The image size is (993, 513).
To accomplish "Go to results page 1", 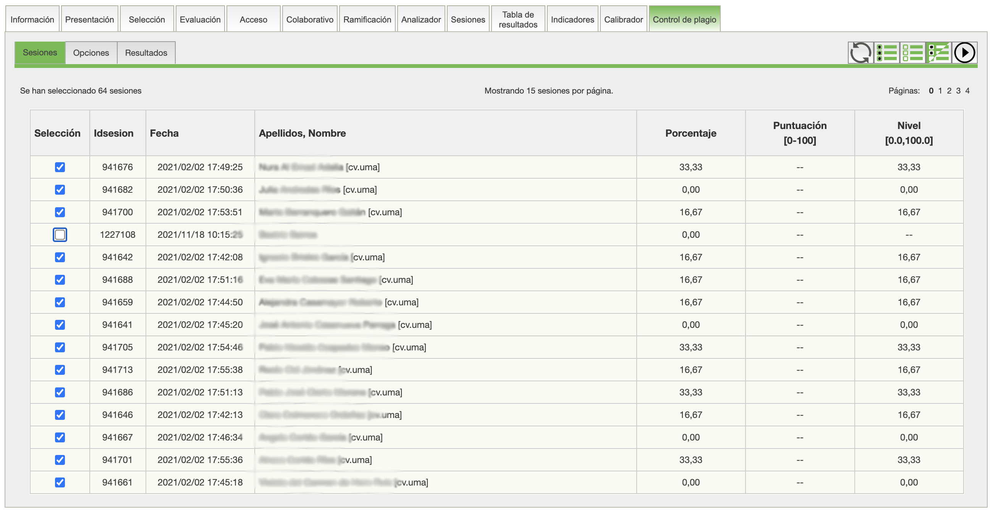I will pos(940,91).
